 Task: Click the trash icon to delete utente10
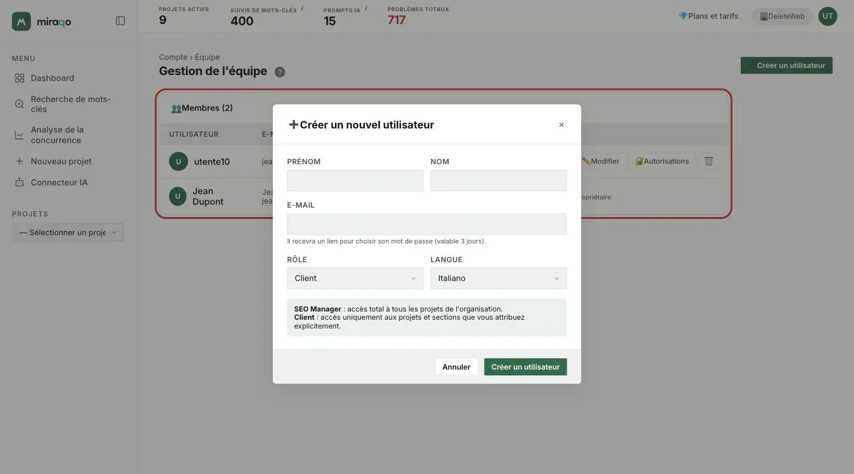709,161
